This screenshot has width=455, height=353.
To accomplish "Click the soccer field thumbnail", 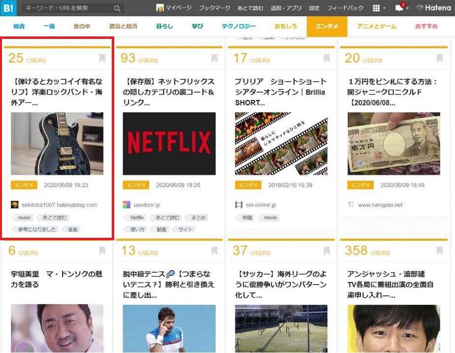I will [x=281, y=328].
